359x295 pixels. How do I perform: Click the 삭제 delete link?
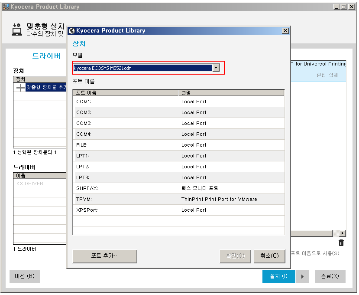[x=333, y=75]
